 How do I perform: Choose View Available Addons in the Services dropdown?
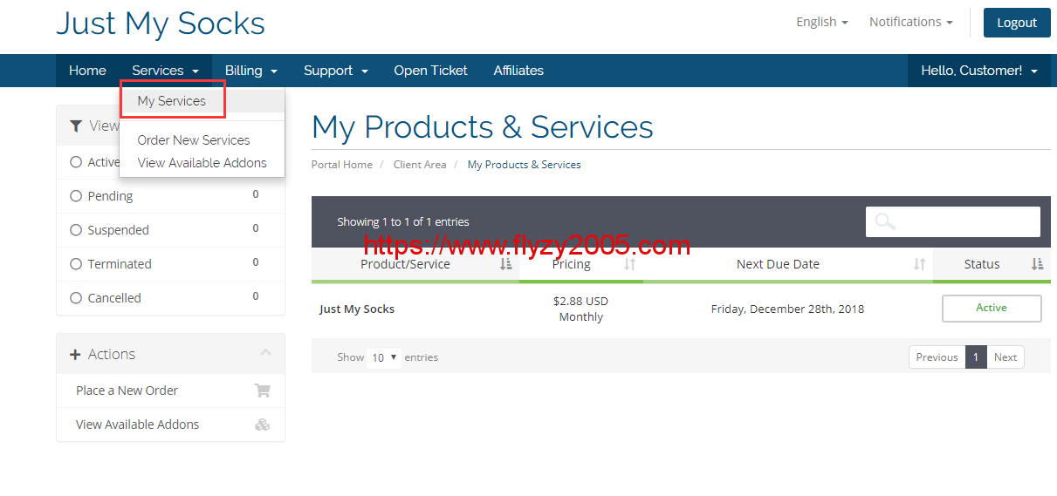202,163
